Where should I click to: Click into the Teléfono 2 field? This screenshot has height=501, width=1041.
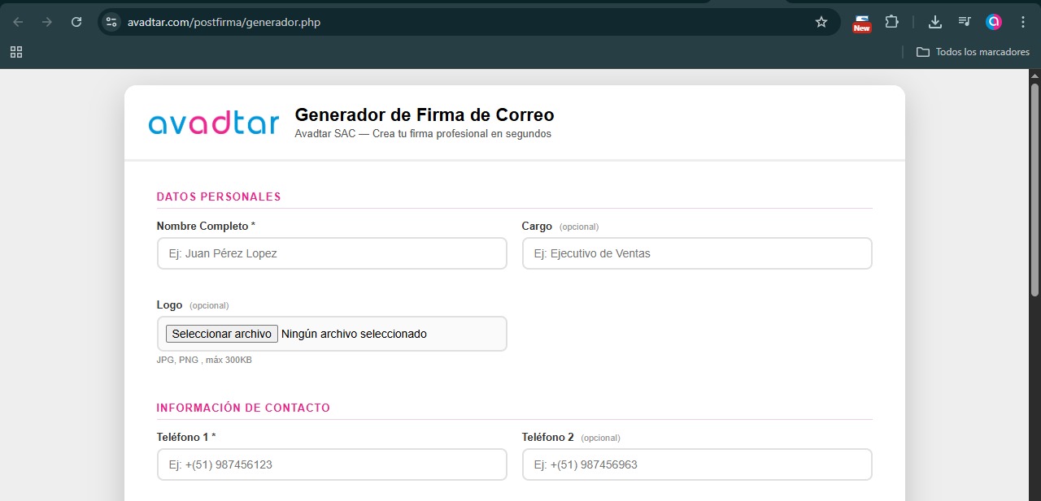coord(697,464)
